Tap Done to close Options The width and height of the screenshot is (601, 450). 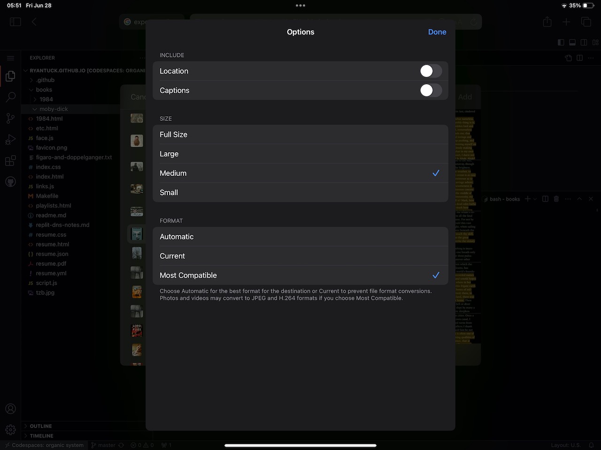point(437,32)
